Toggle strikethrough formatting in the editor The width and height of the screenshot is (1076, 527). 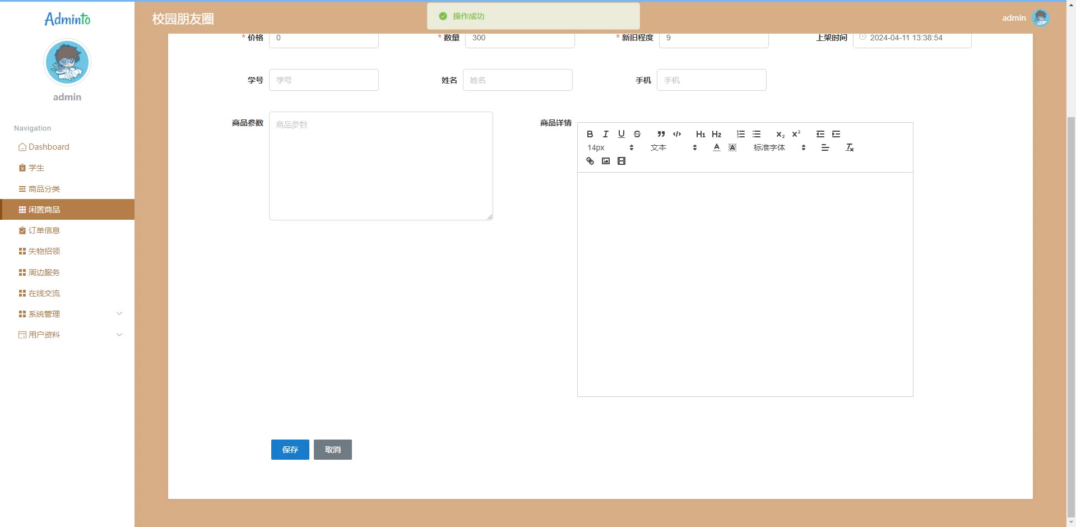click(x=637, y=134)
